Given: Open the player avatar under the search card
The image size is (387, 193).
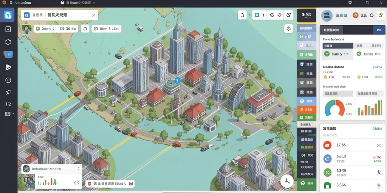Looking at the screenshot, I should [26, 29].
